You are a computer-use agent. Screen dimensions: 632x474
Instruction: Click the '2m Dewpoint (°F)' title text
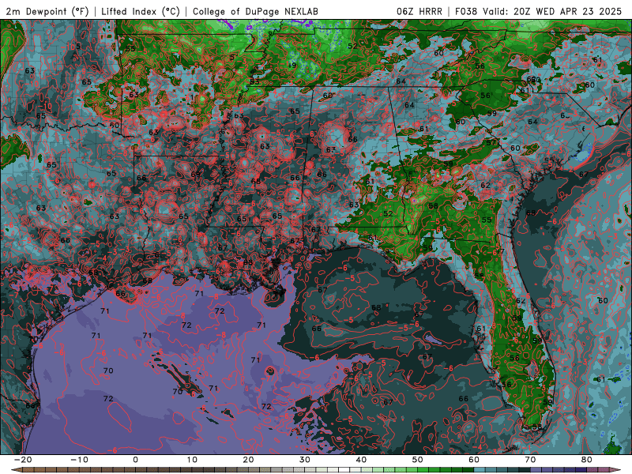(47, 11)
